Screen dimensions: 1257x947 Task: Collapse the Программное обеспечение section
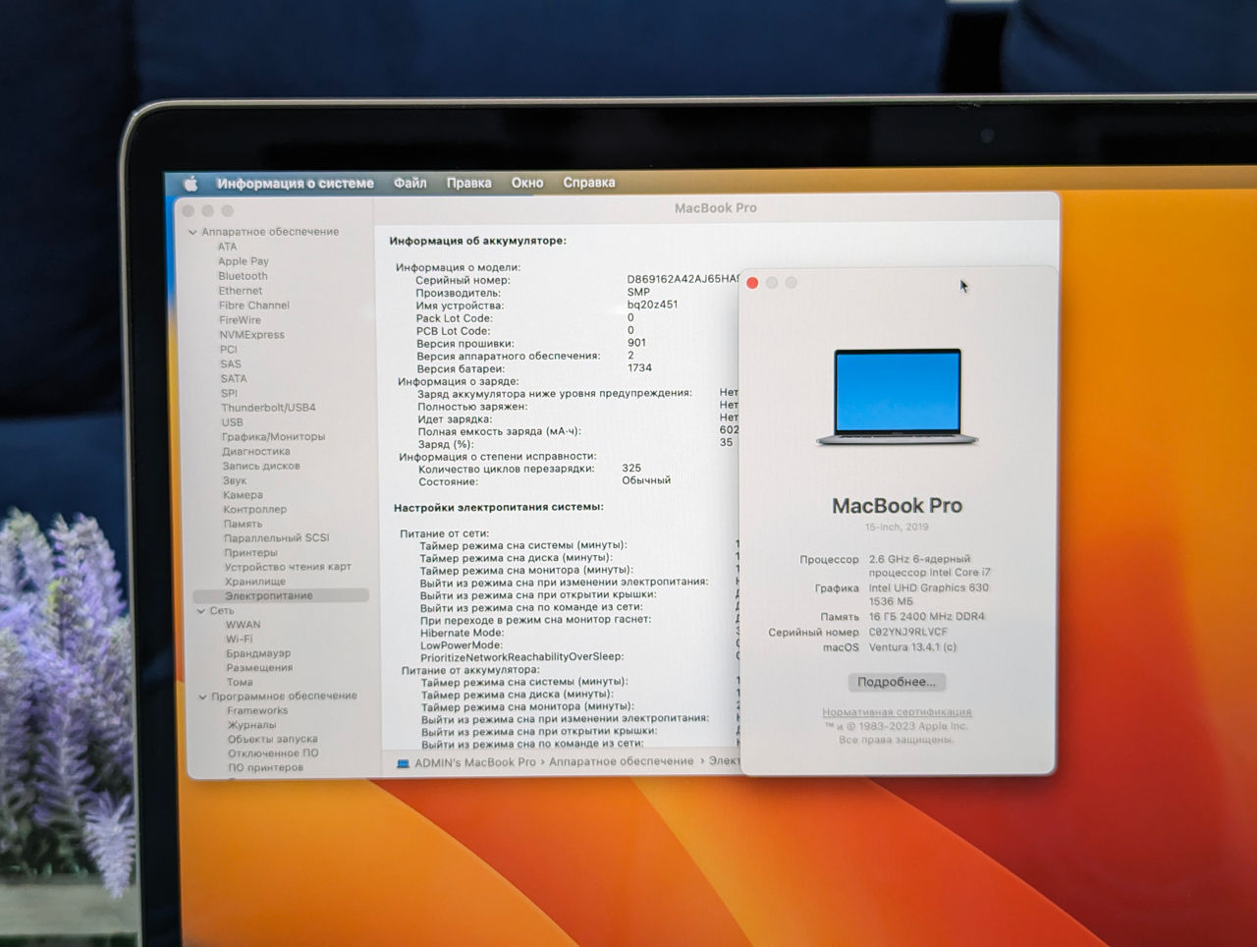coord(202,696)
